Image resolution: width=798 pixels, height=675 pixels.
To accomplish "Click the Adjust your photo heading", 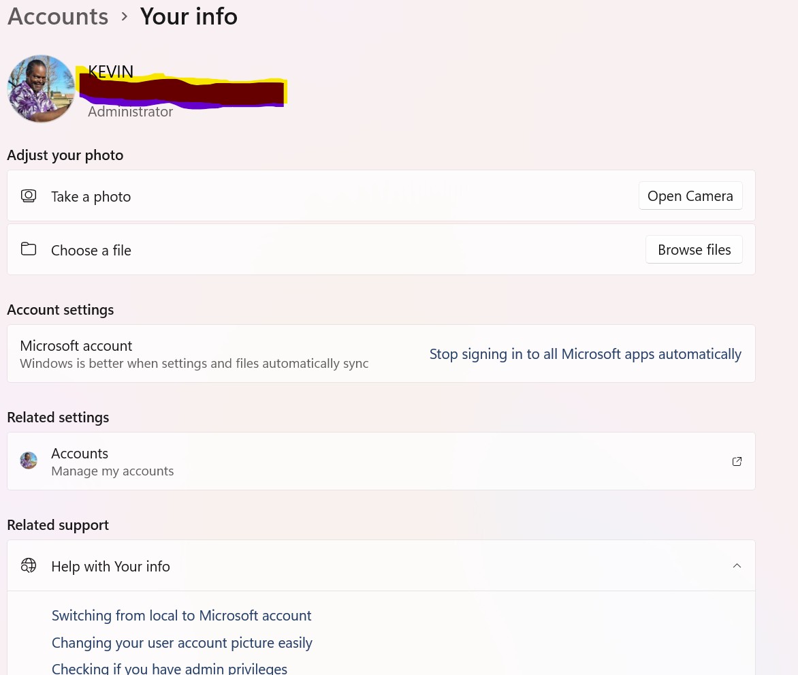I will click(x=65, y=155).
